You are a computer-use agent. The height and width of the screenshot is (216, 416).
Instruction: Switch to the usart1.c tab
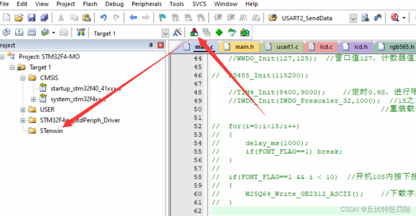pos(282,47)
